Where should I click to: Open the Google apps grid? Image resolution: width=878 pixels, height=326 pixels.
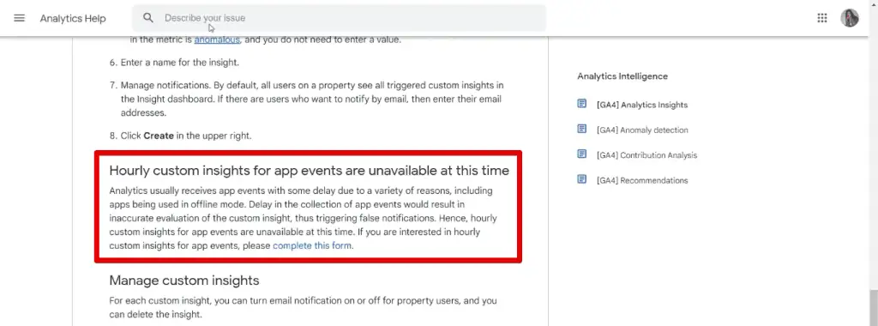(x=822, y=18)
